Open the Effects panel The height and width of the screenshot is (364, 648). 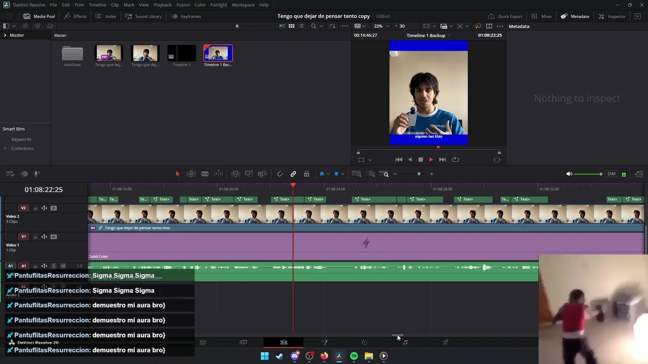75,16
